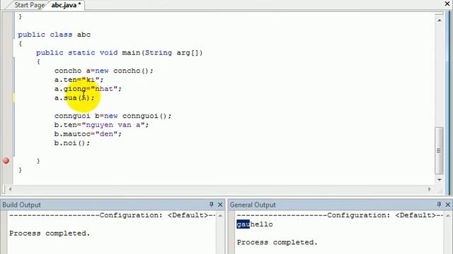This screenshot has height=254, width=453.
Task: Click the 'concho a=new concho();' line
Action: click(104, 71)
